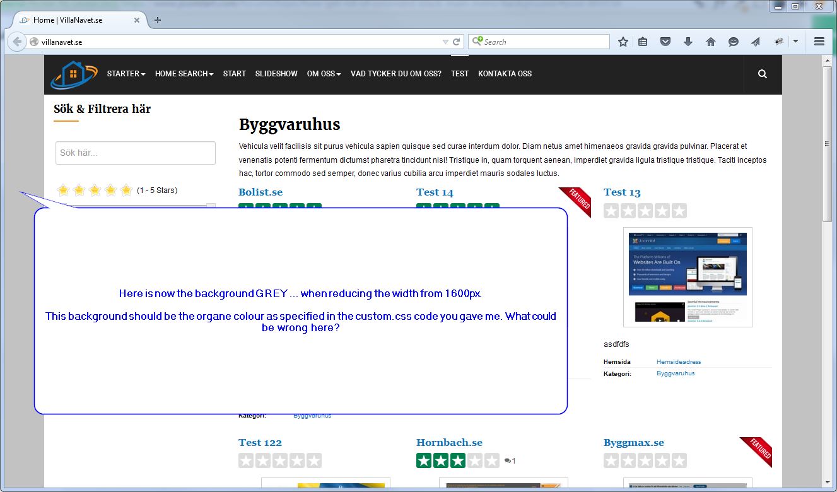Click the Test 13 star rating
The image size is (837, 492).
point(645,211)
